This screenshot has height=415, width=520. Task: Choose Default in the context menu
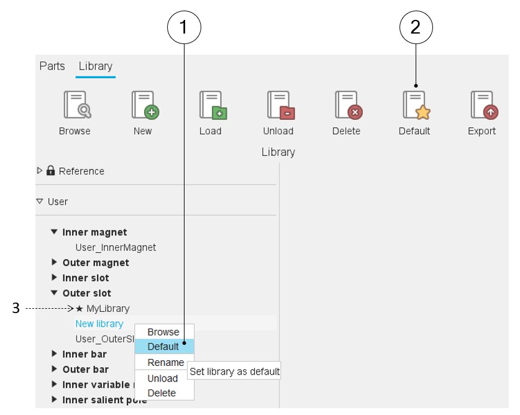[163, 347]
